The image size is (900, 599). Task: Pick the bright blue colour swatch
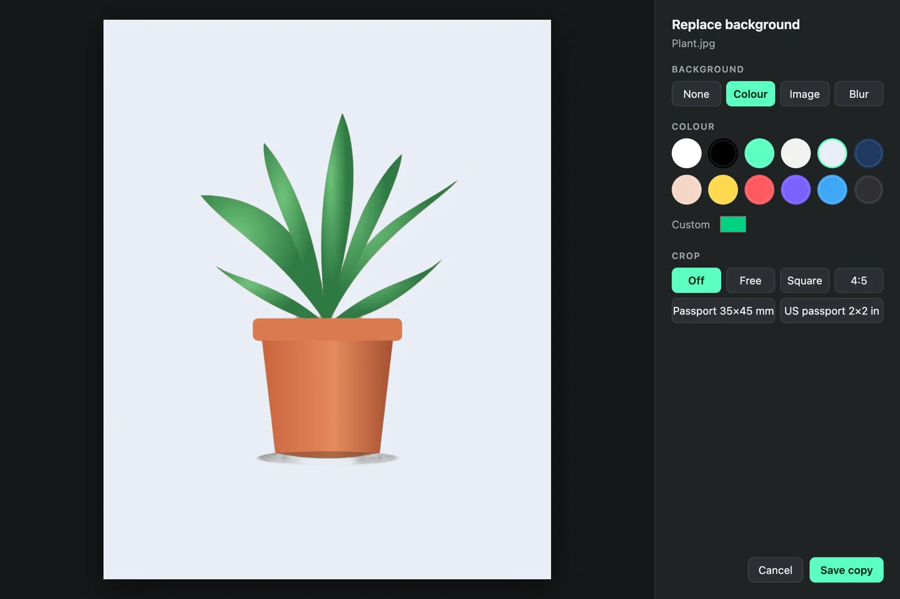pos(832,190)
